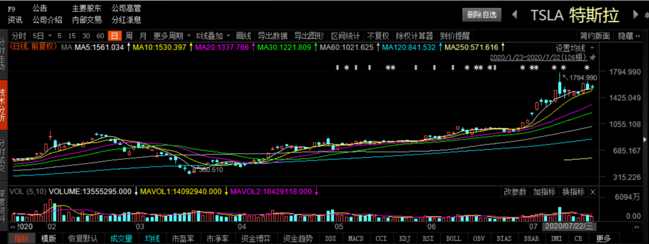Switch to 5-minute period
Image resolution: width=649 pixels, height=244 pixels.
(59, 36)
